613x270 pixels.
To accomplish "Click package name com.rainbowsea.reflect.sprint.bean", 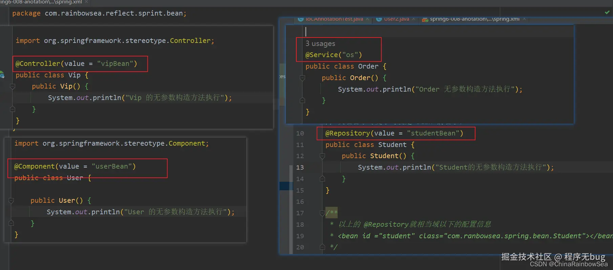I will (x=114, y=13).
